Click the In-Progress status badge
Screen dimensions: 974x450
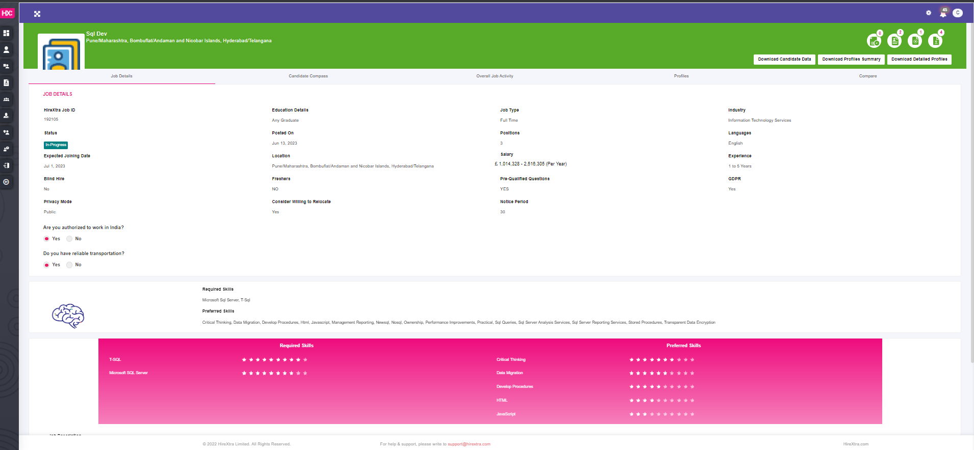click(x=56, y=145)
